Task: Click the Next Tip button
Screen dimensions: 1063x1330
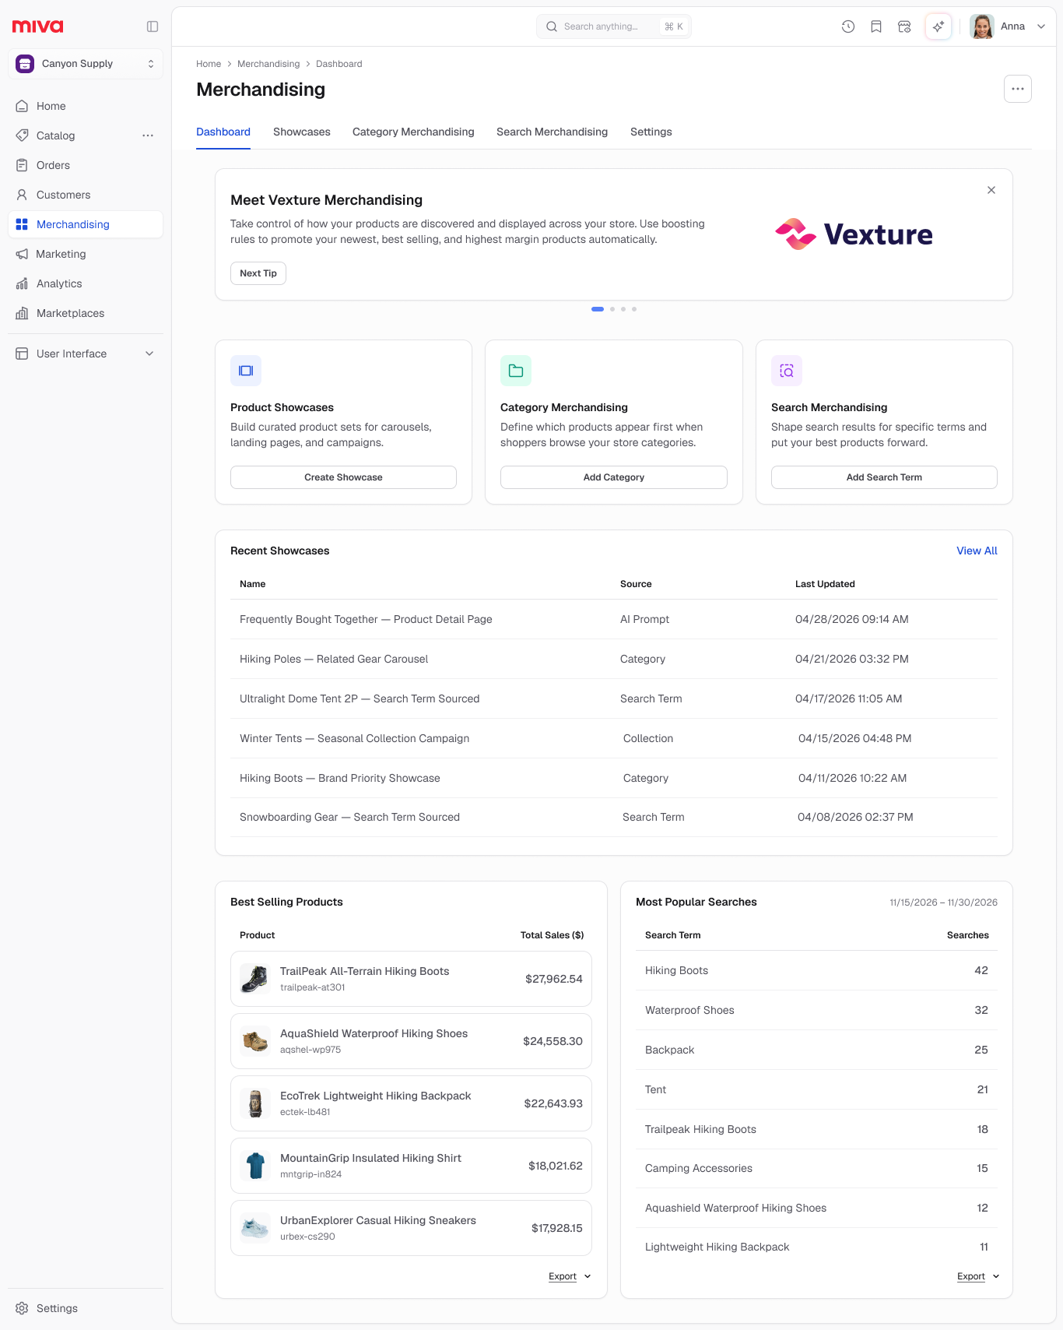Action: (x=258, y=273)
